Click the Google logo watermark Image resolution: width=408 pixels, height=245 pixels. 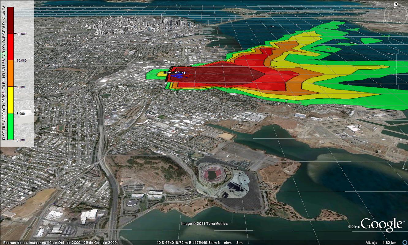[381, 225]
